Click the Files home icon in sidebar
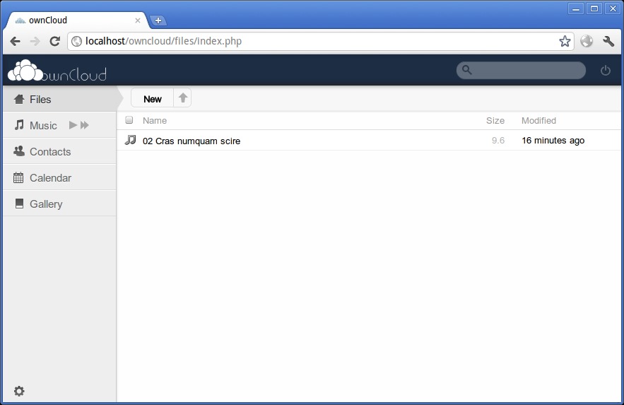 19,99
